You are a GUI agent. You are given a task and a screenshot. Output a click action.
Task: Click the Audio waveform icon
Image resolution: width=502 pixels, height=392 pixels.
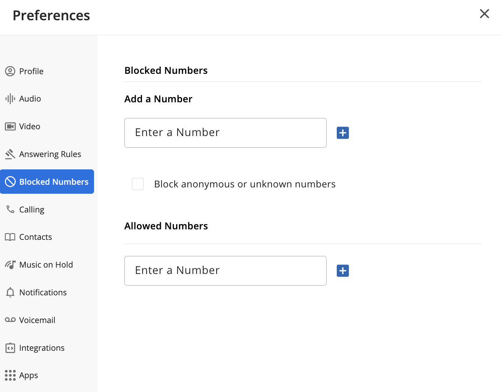coord(10,99)
